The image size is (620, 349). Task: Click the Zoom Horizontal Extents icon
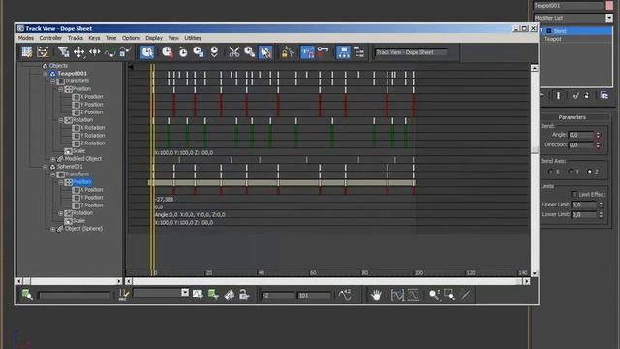pyautogui.click(x=397, y=295)
